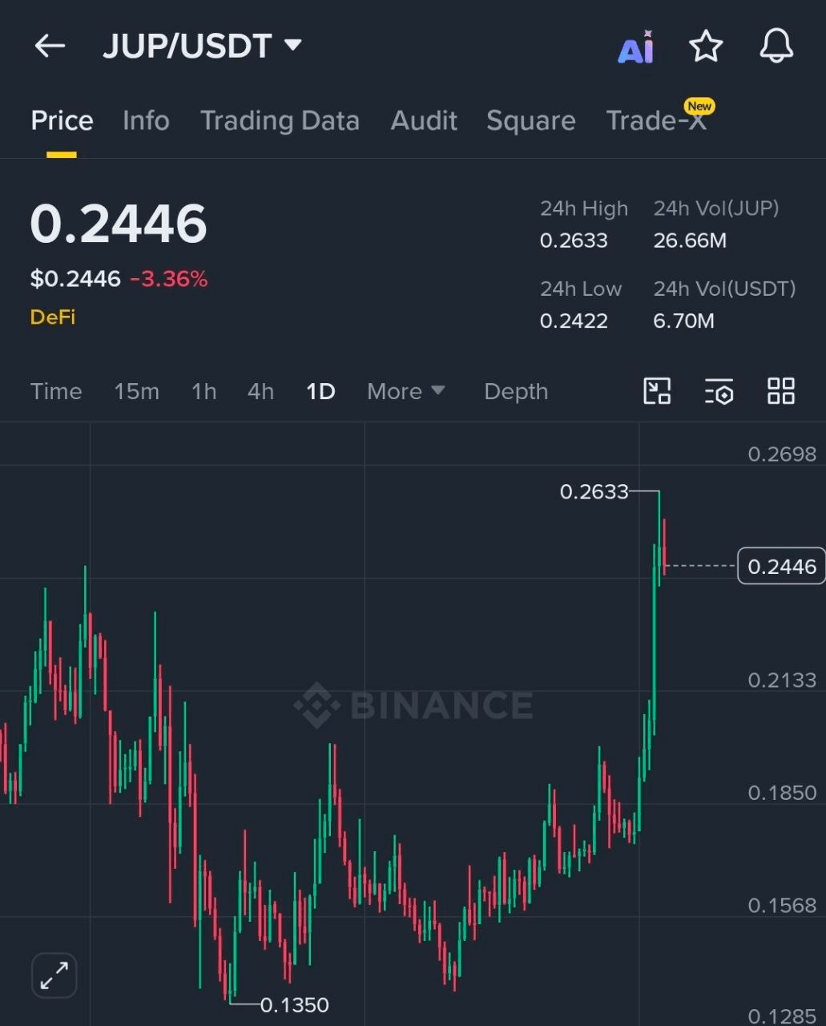Select the 15m interval

tap(136, 391)
